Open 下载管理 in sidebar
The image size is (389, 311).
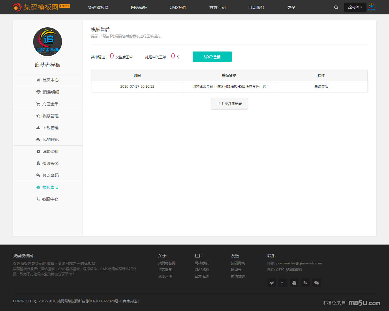[x=48, y=128]
